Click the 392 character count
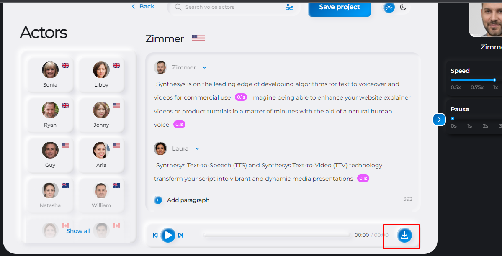Image resolution: width=502 pixels, height=256 pixels. (408, 199)
